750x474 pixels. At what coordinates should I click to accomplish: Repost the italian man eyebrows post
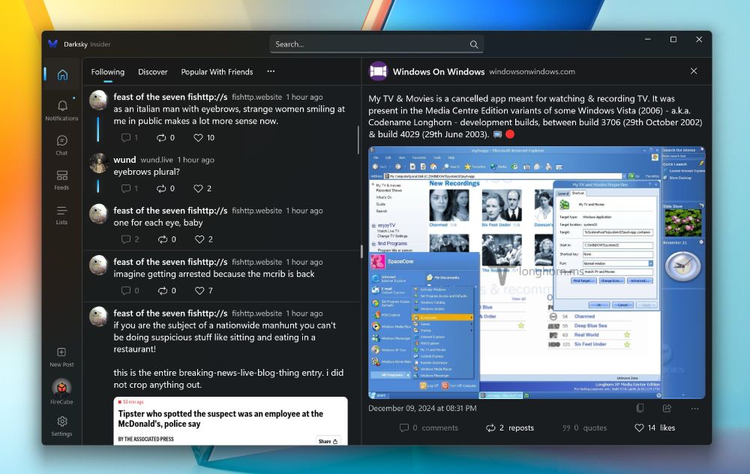[x=166, y=138]
